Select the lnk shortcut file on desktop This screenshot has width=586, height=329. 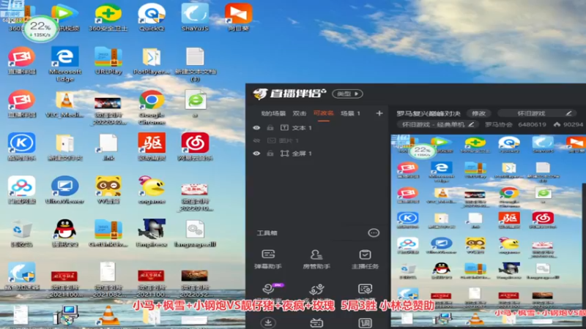[108, 147]
